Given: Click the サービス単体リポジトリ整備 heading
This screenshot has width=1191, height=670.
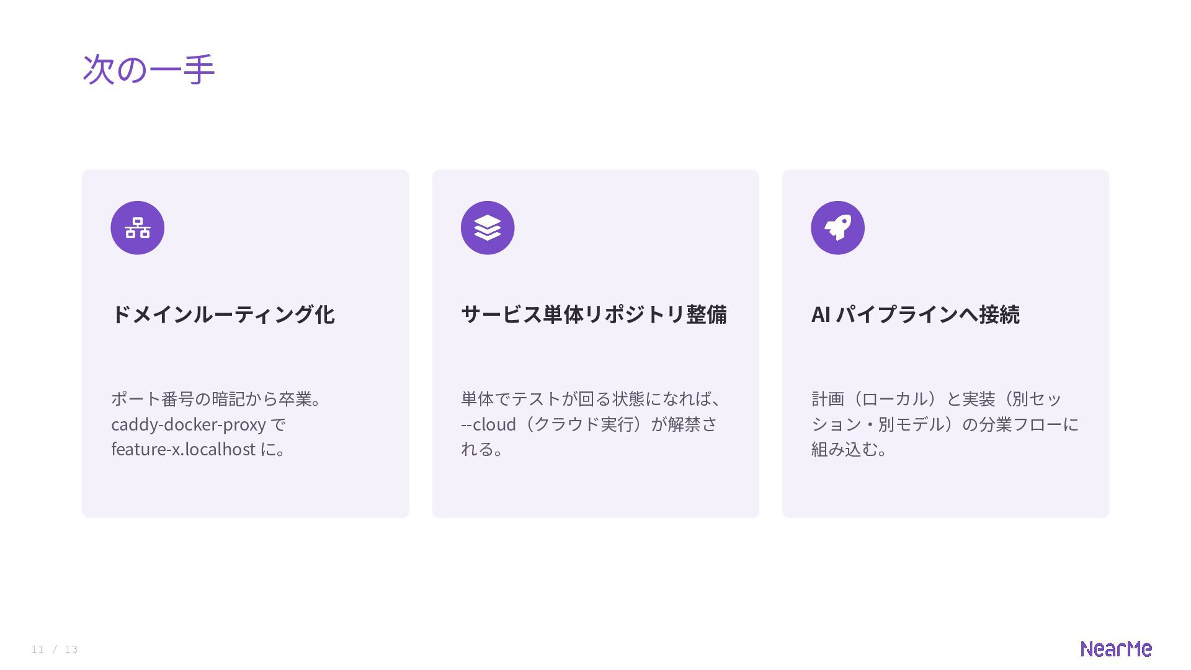Looking at the screenshot, I should (594, 315).
